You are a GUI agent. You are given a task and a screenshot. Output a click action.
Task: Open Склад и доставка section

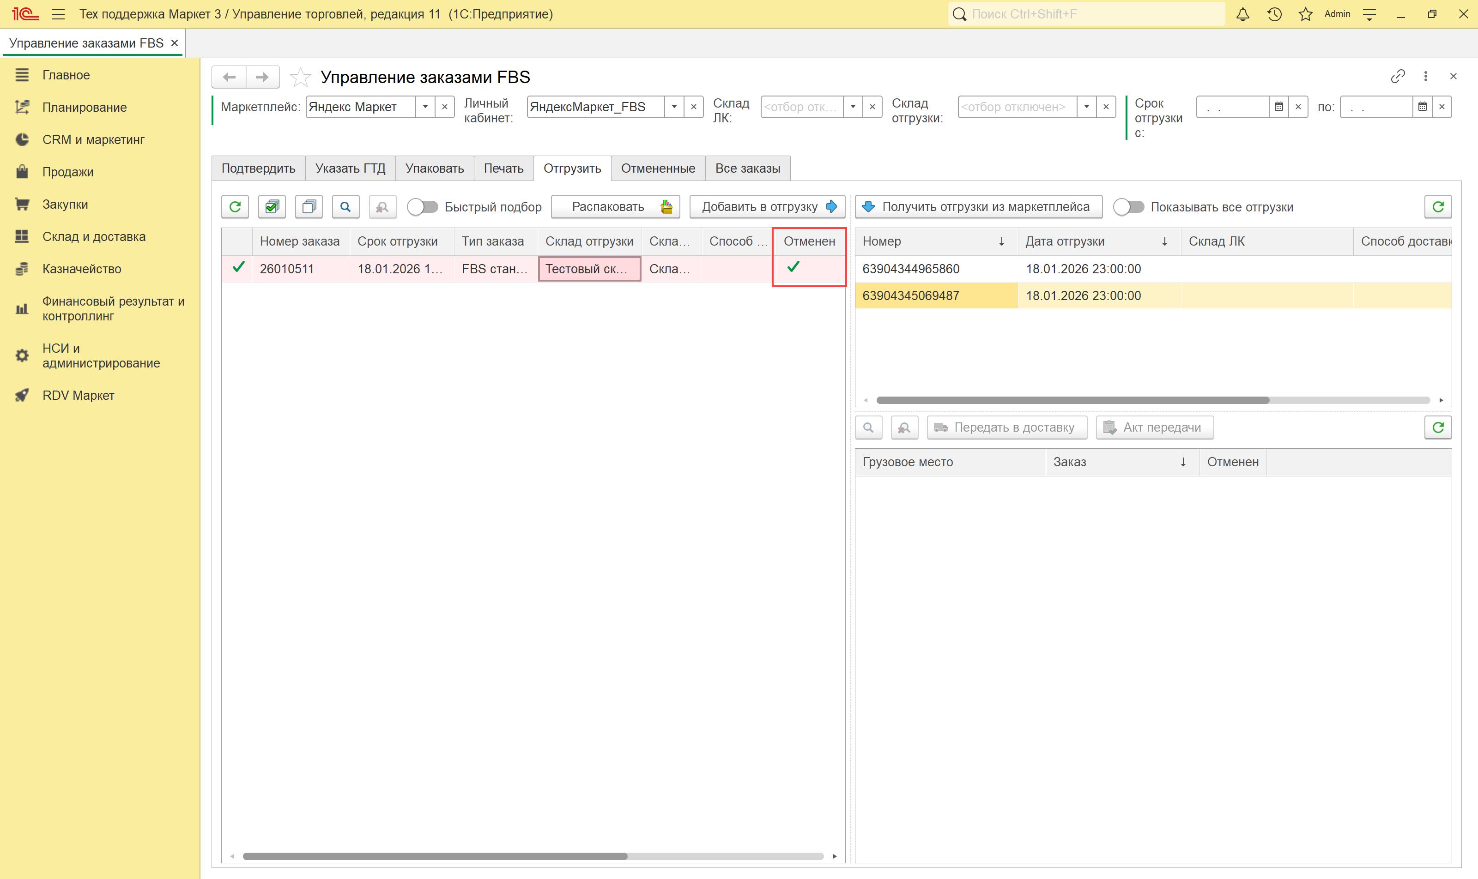94,236
